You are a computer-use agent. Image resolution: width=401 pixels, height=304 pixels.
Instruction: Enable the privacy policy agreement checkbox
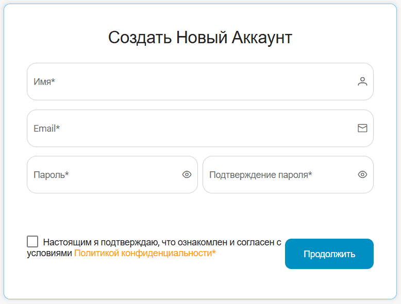32,242
